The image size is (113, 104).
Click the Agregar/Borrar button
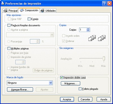click(20, 90)
